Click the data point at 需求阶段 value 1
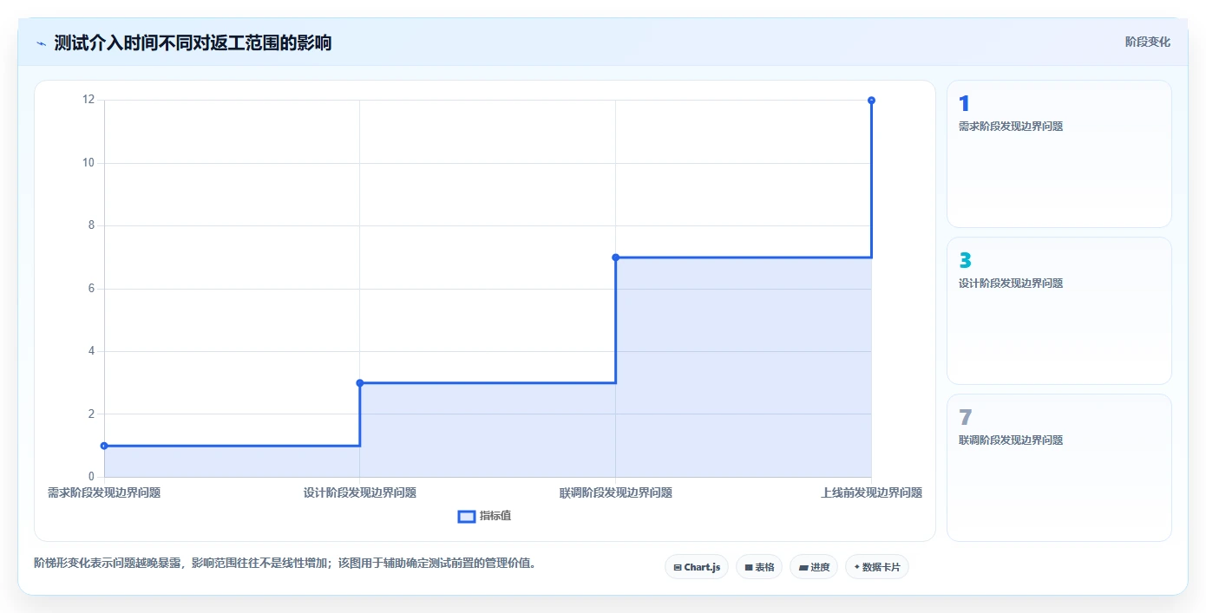 104,446
